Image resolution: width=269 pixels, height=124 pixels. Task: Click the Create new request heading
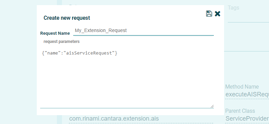coord(67,18)
